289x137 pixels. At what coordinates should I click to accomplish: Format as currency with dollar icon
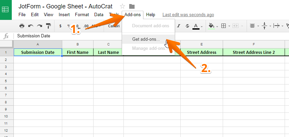point(60,26)
